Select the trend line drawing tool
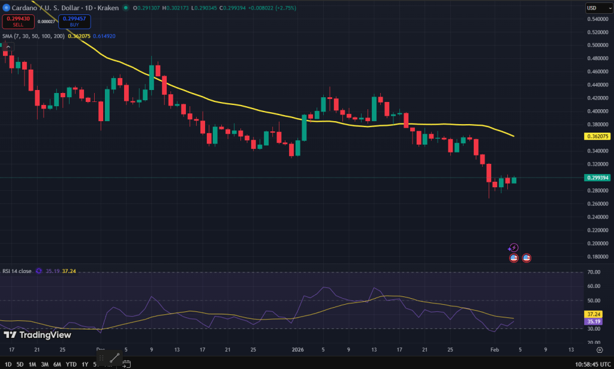Image resolution: width=614 pixels, height=369 pixels. 115,358
